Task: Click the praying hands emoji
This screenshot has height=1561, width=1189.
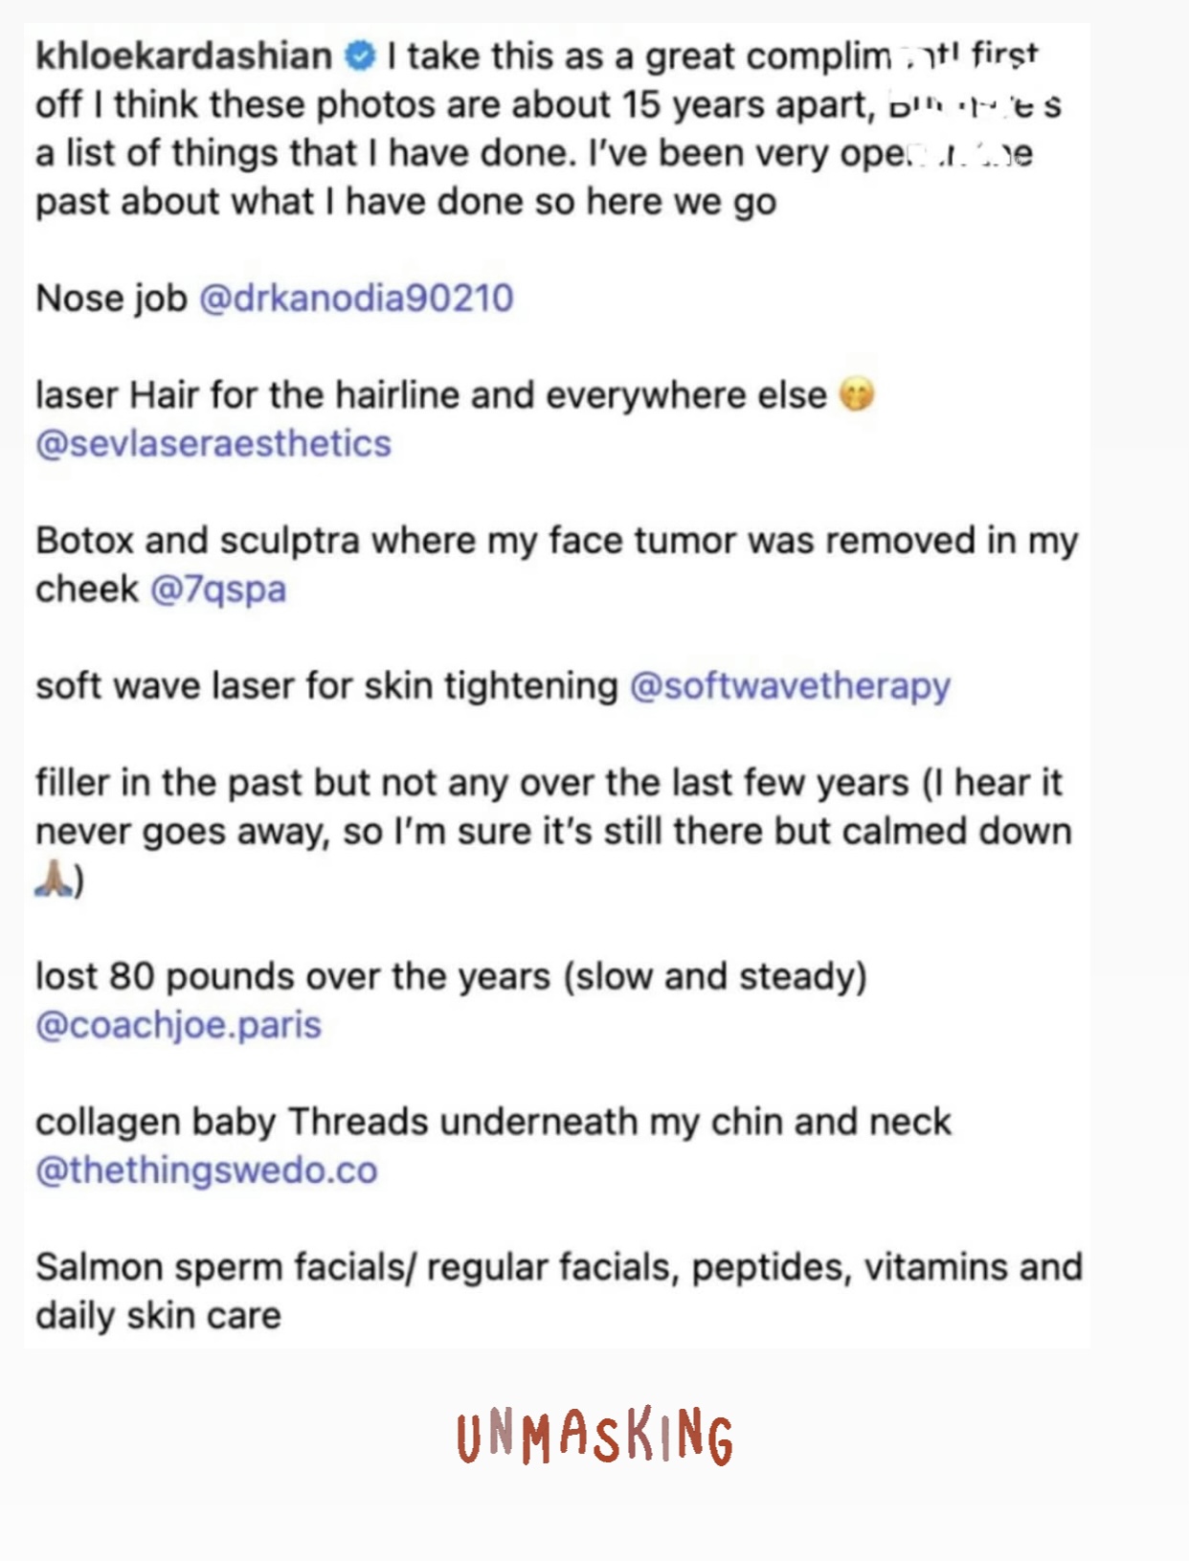Action: 54,879
